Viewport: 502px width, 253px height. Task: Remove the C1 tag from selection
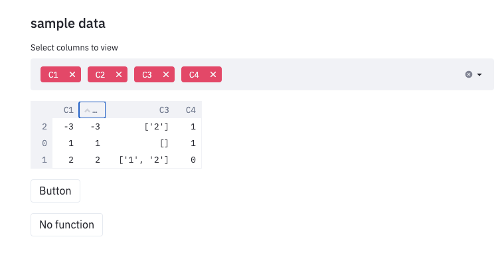tap(72, 74)
